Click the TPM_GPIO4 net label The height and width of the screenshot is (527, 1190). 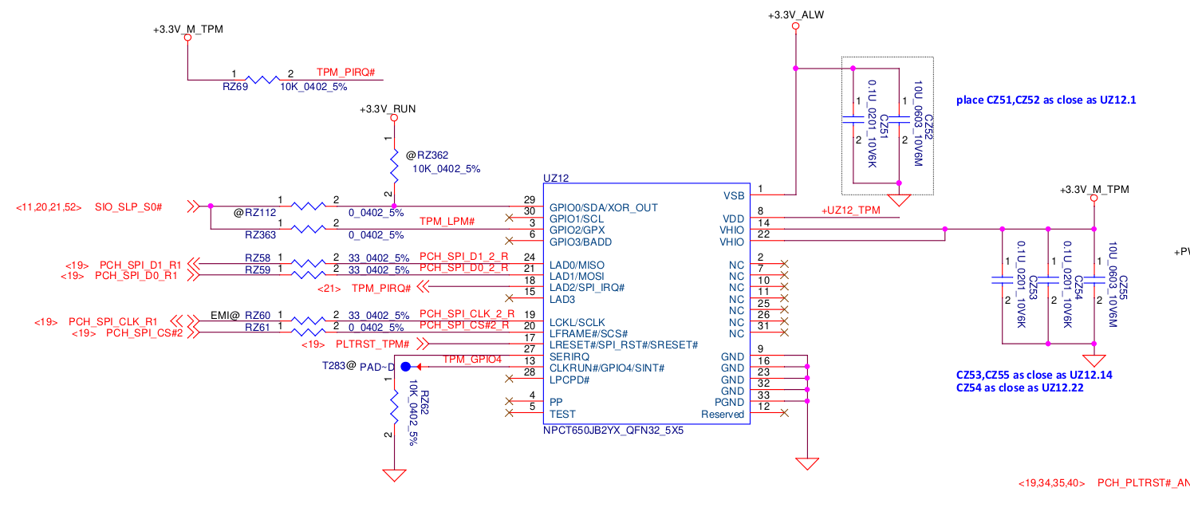pyautogui.click(x=472, y=360)
